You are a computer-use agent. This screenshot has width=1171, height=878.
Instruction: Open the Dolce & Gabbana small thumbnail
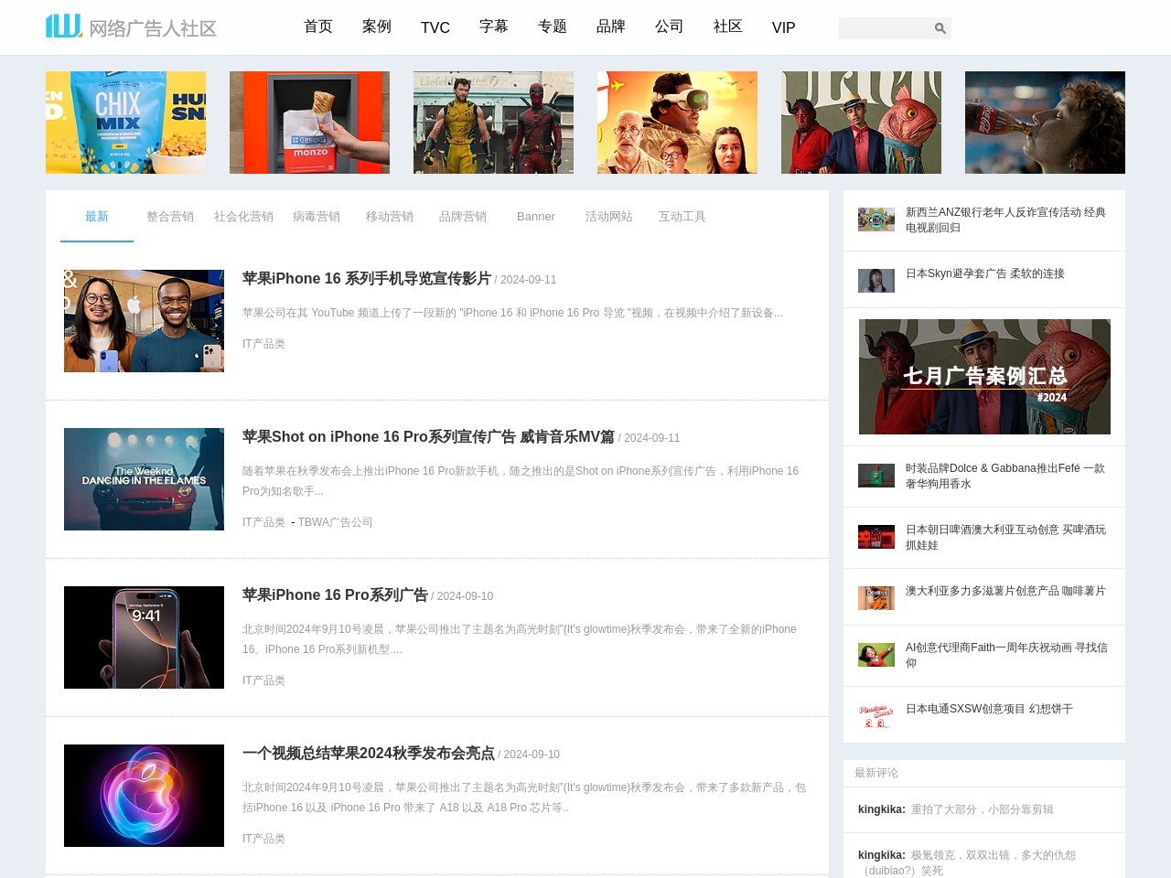coord(876,476)
